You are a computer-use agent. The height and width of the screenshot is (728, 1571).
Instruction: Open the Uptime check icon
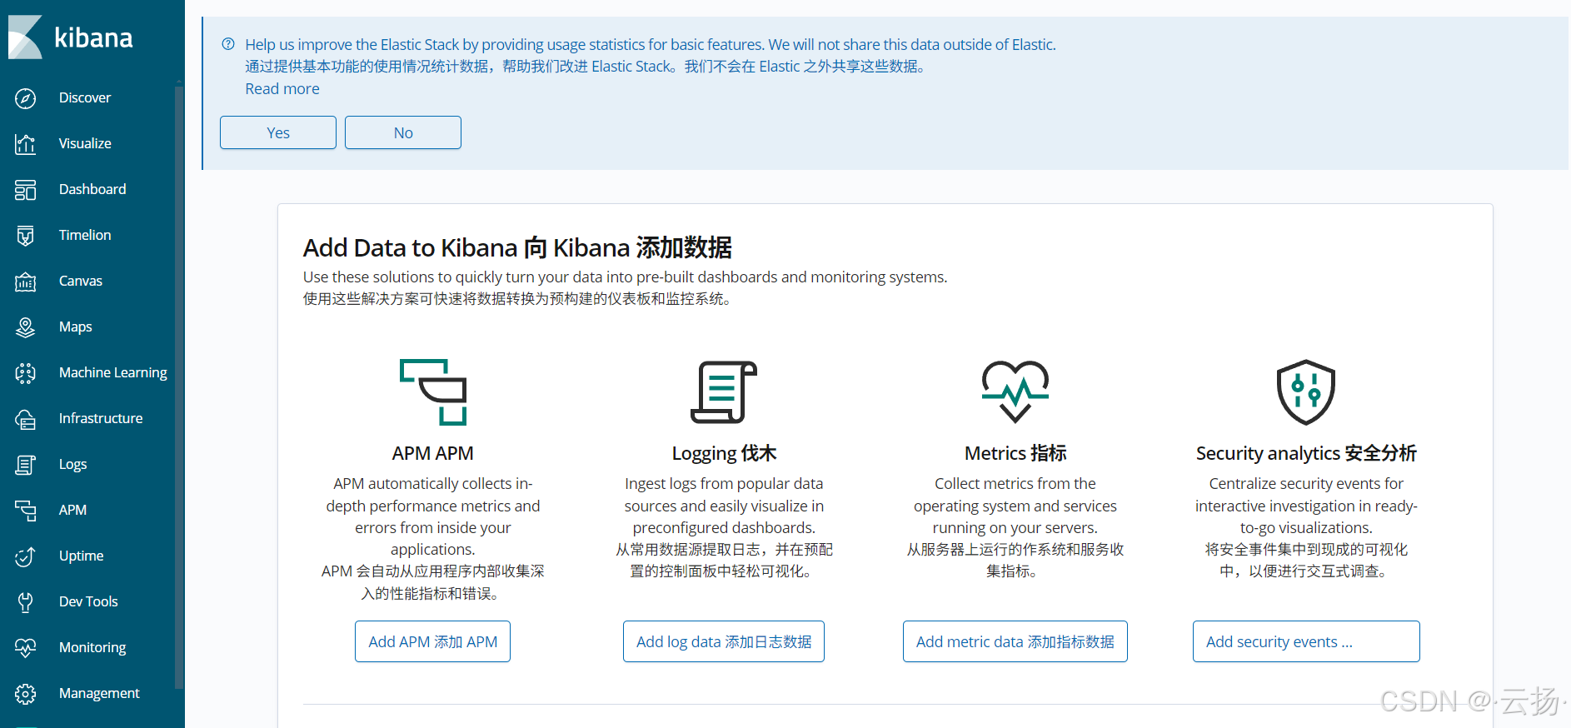[x=26, y=556]
